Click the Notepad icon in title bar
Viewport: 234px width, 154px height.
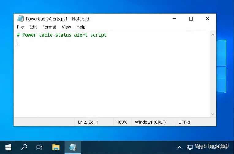click(21, 19)
